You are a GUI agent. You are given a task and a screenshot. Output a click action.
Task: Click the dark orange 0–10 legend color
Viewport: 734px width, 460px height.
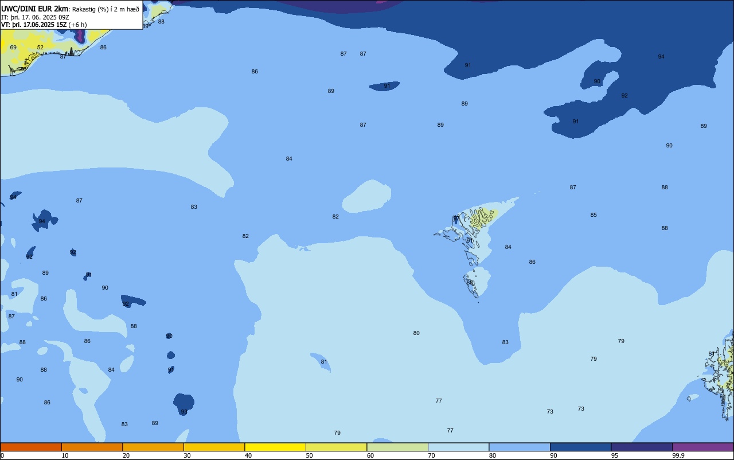(31, 447)
